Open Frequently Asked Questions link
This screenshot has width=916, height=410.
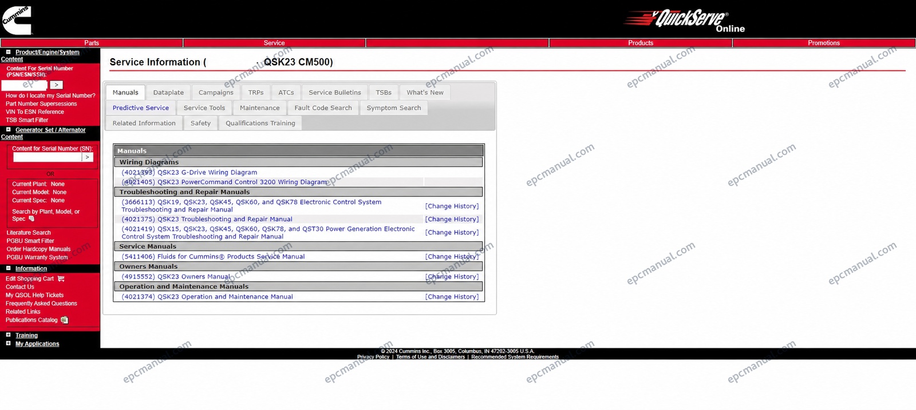[41, 304]
